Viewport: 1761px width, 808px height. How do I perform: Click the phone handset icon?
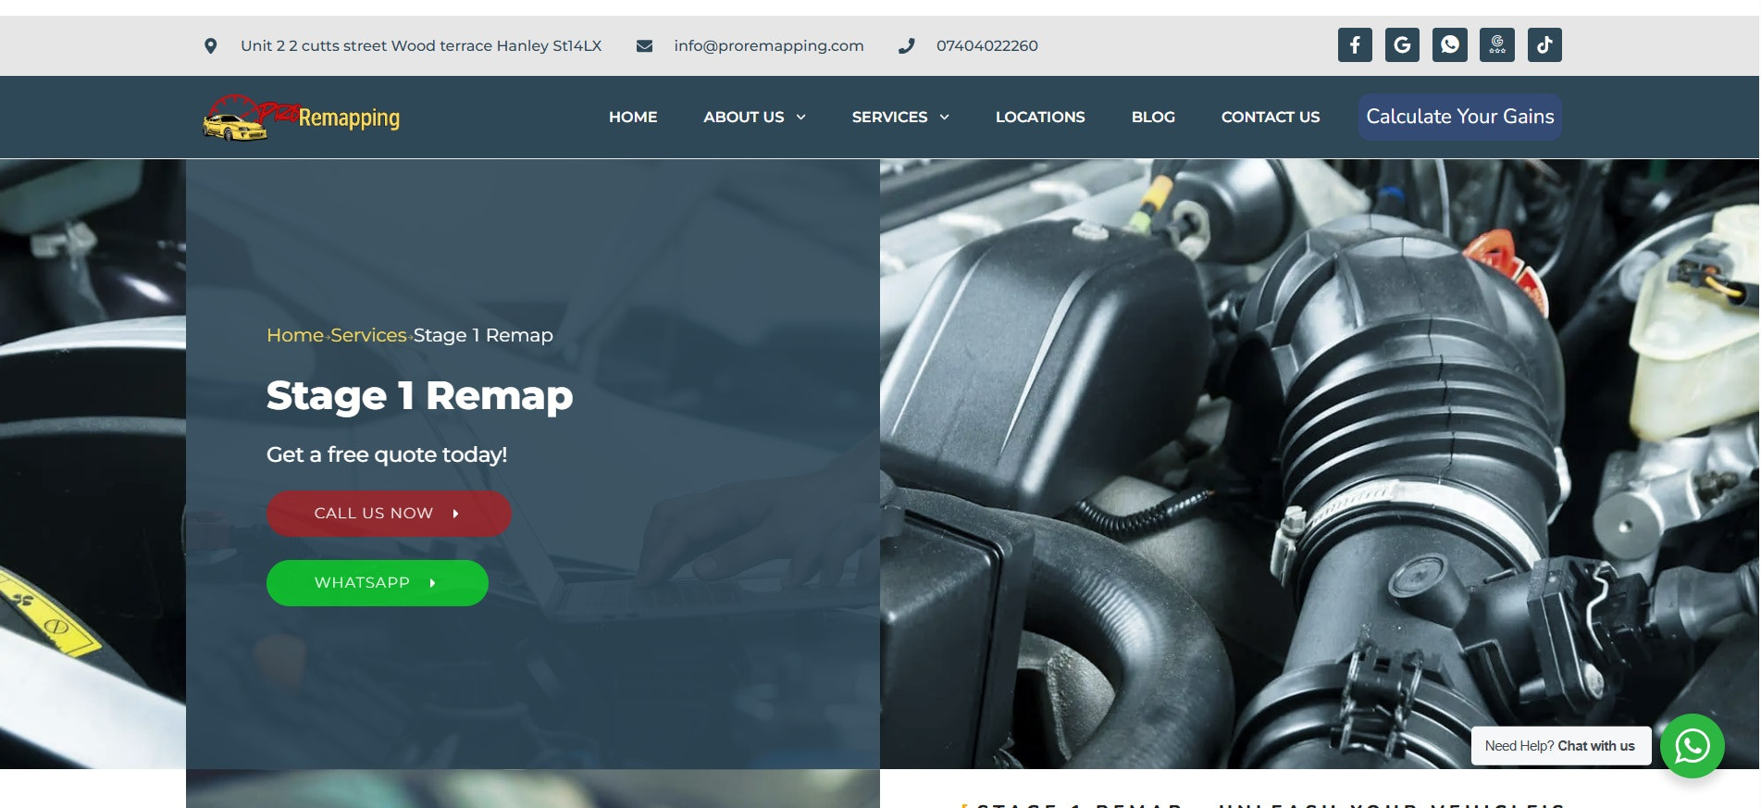906,45
